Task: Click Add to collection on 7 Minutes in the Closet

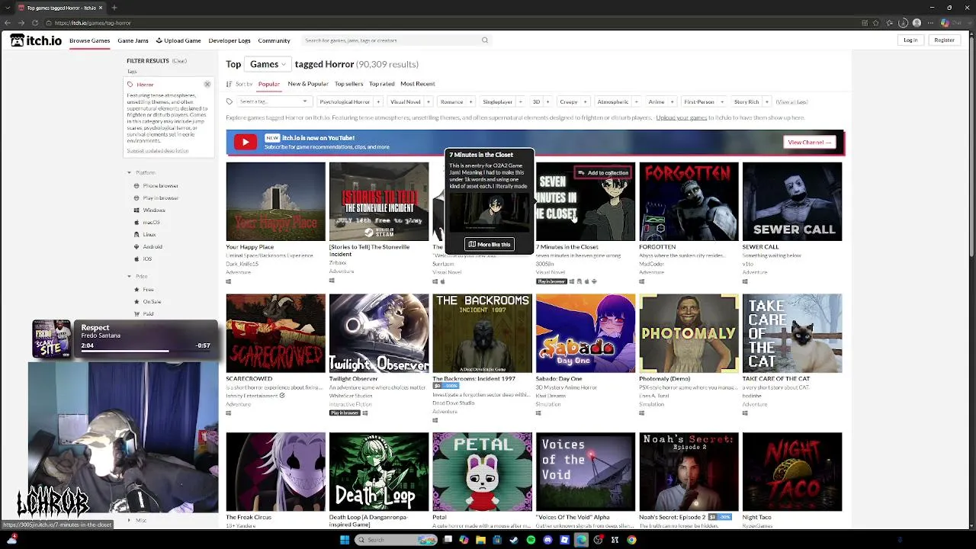Action: coord(603,173)
